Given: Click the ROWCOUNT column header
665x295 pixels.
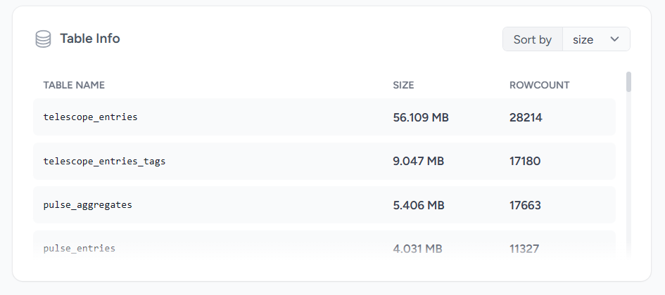Looking at the screenshot, I should coord(540,85).
